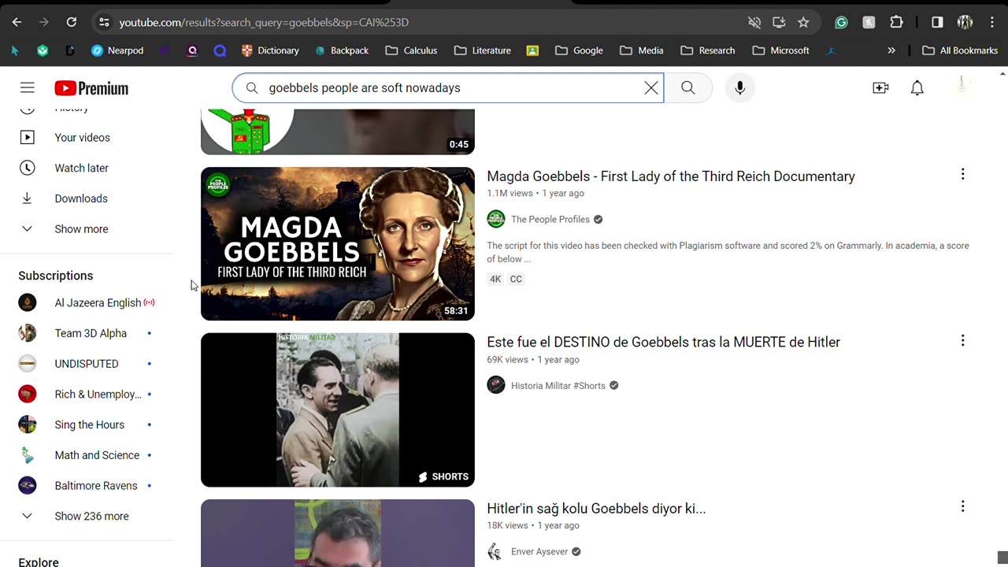Show hidden bookmarks with the double chevron
Viewport: 1008px width, 567px height.
891,50
